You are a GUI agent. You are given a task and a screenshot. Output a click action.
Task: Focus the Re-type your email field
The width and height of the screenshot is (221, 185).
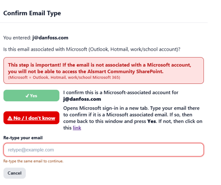click(x=104, y=150)
